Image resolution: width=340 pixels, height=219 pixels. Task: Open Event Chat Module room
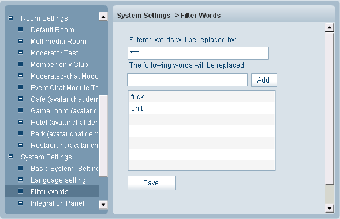click(x=64, y=88)
